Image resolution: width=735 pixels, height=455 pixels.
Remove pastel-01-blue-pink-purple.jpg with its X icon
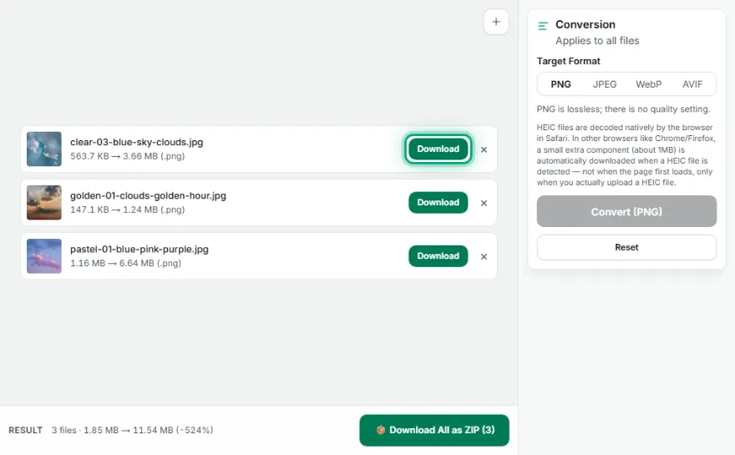tap(484, 256)
